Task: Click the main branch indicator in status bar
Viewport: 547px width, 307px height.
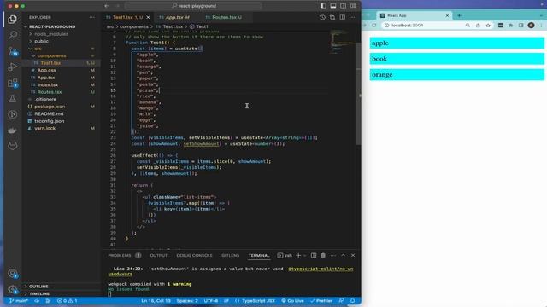Action: (19, 301)
